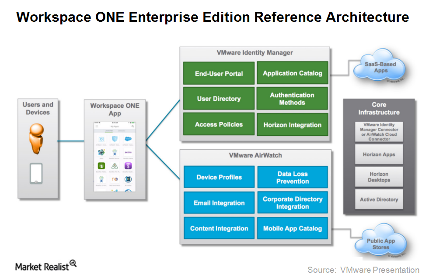Select the End-User Portal box
Image resolution: width=436 pixels, height=278 pixels.
click(219, 73)
